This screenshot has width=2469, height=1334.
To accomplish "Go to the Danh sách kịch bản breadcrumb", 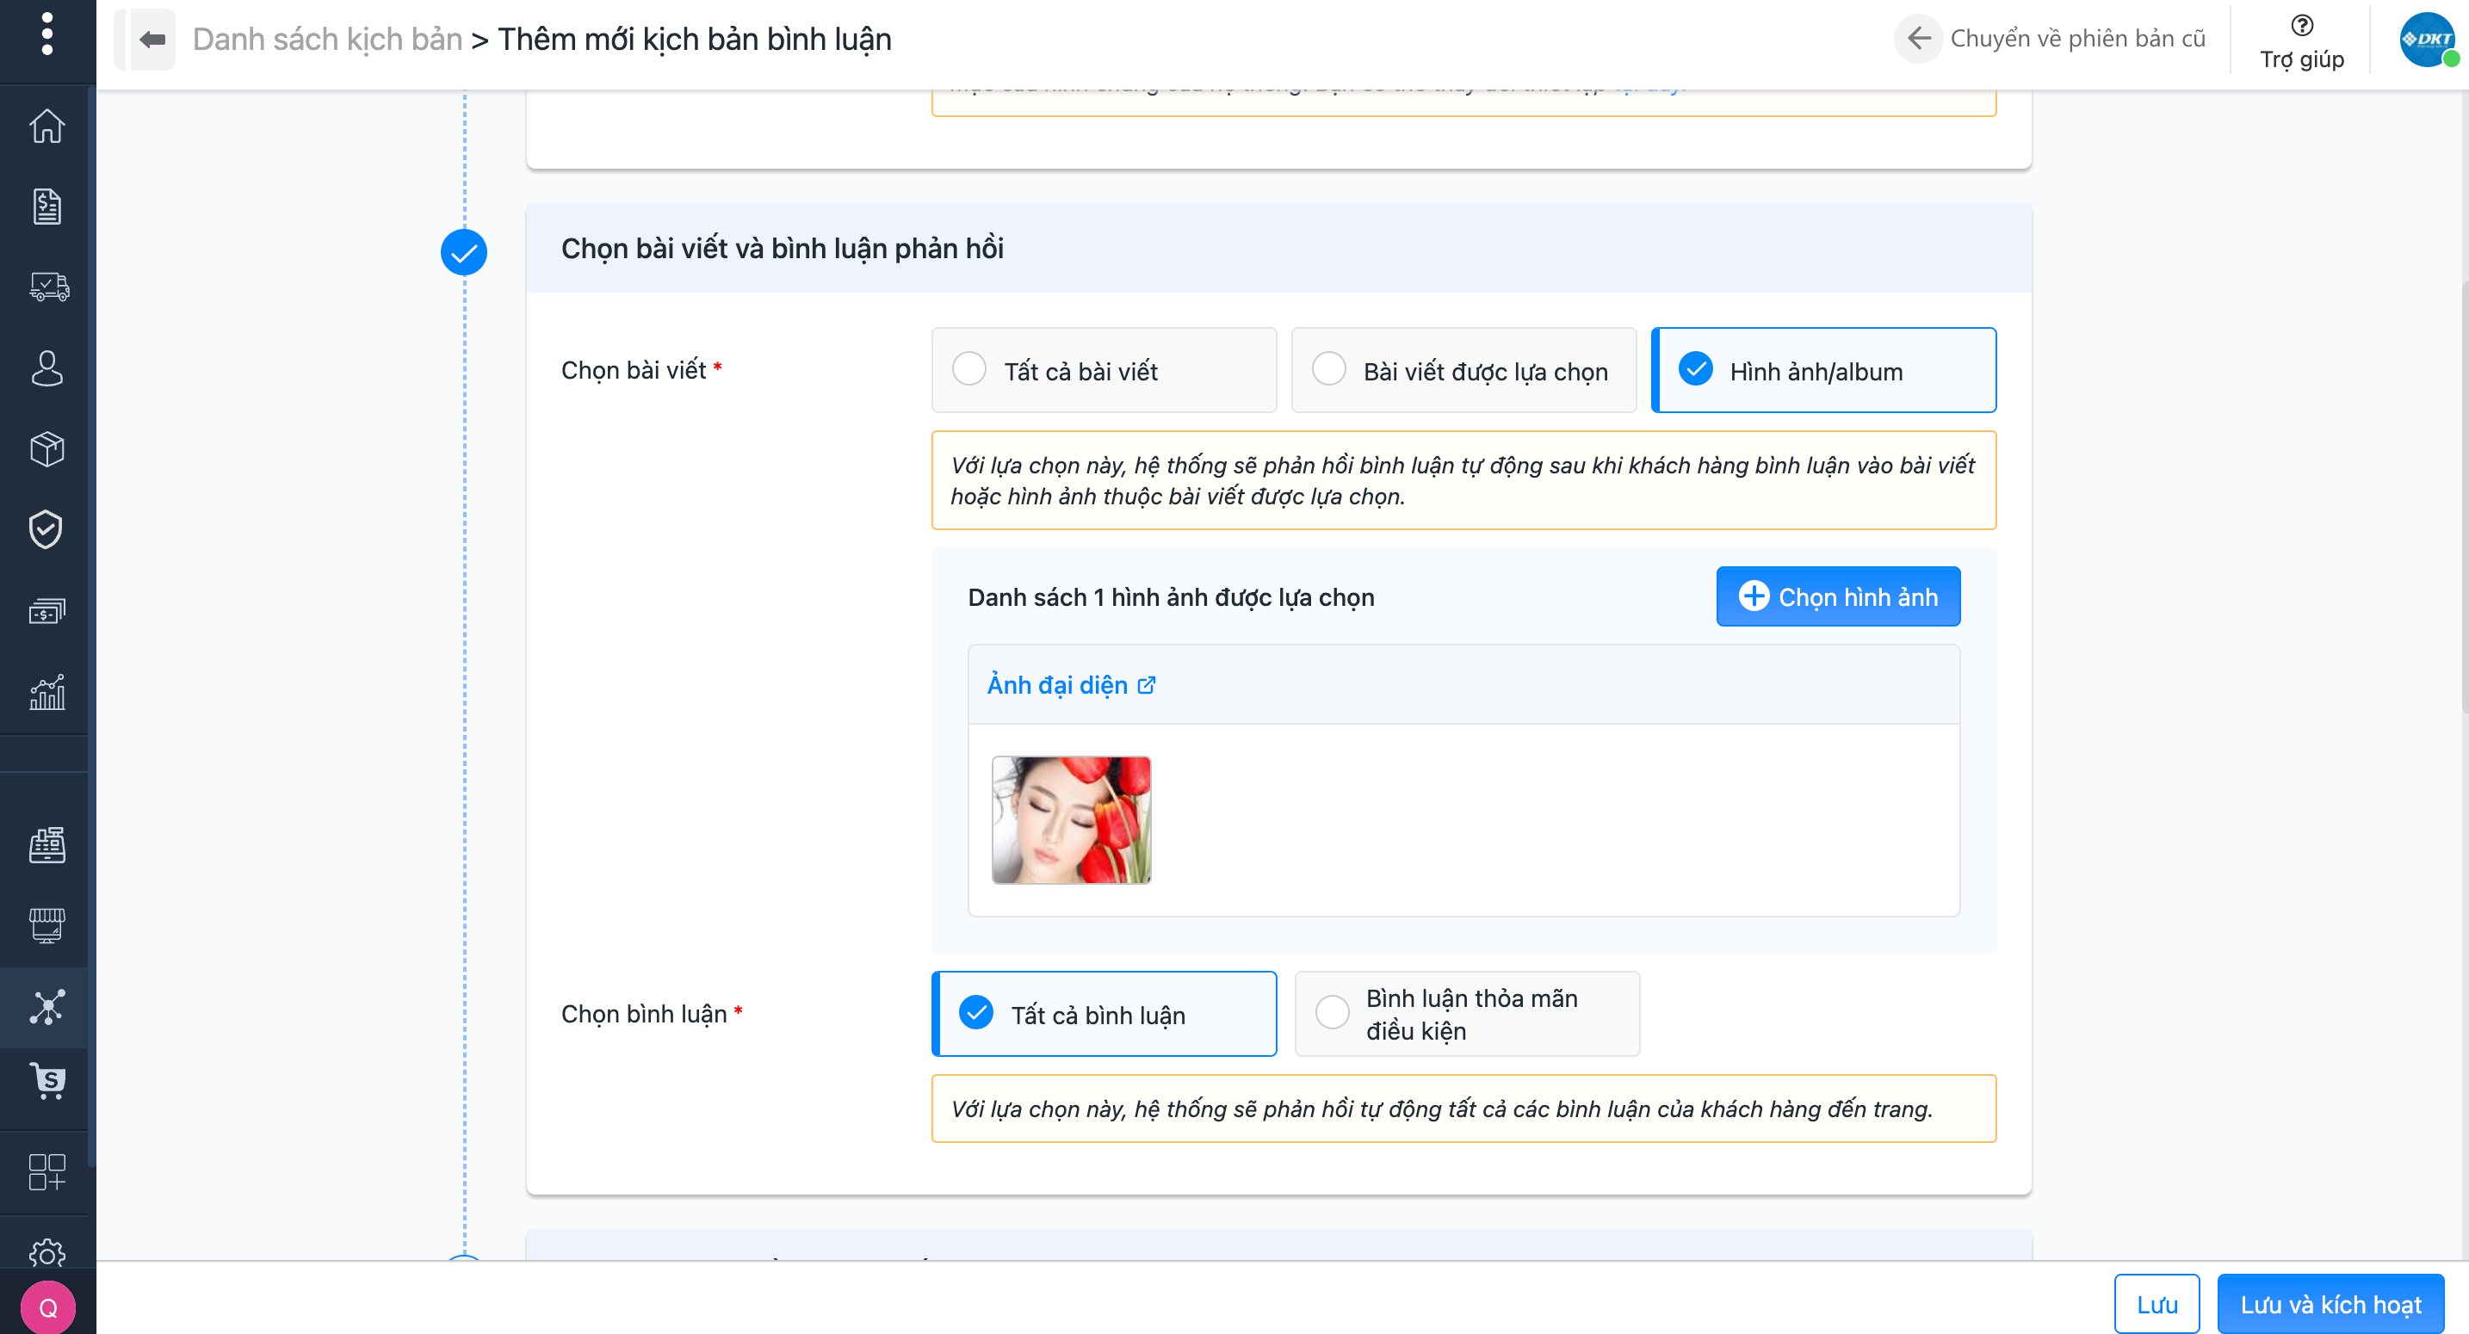I will tap(327, 40).
